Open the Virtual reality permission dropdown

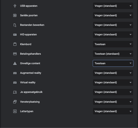113,83
